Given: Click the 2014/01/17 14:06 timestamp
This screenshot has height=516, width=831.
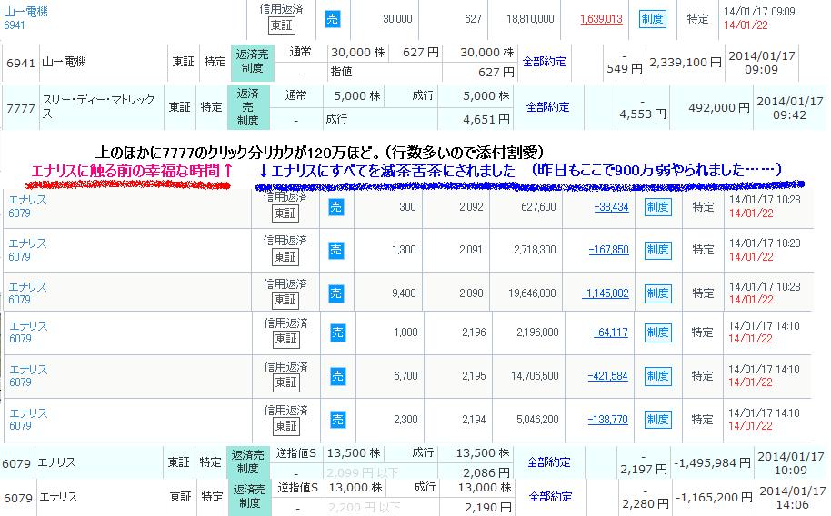Looking at the screenshot, I should (x=792, y=498).
